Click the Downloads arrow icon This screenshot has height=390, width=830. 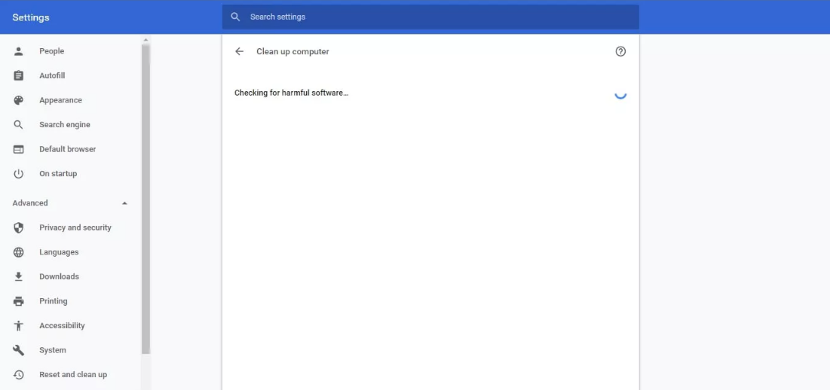[19, 276]
